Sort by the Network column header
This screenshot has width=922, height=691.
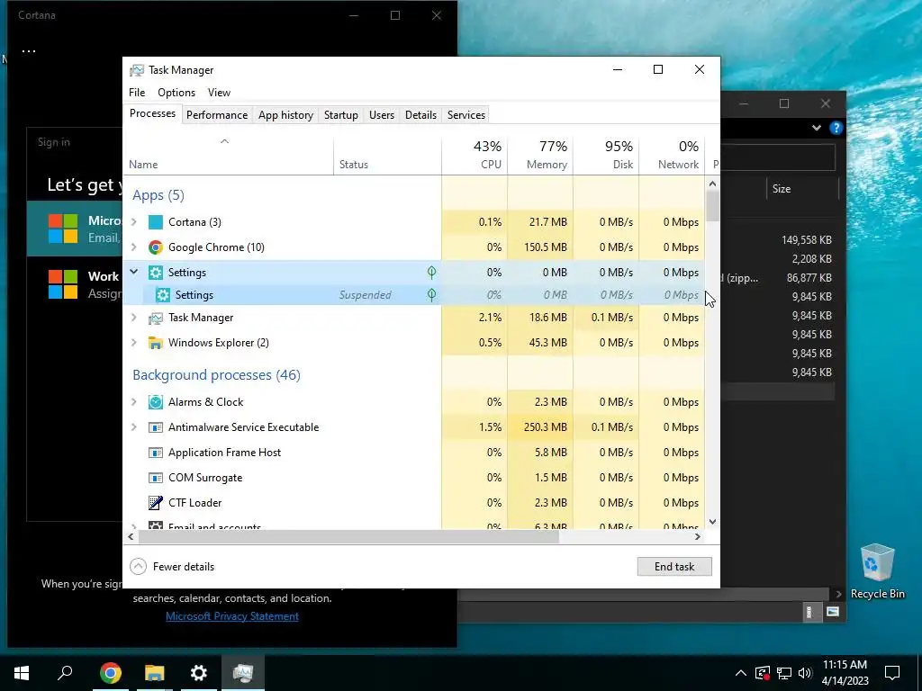(672, 155)
